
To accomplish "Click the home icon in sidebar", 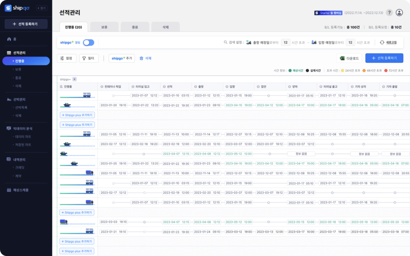I will click(x=9, y=39).
